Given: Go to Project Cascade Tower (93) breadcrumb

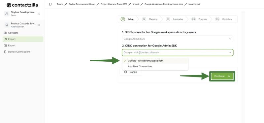Looking at the screenshot, I should (x=114, y=4).
